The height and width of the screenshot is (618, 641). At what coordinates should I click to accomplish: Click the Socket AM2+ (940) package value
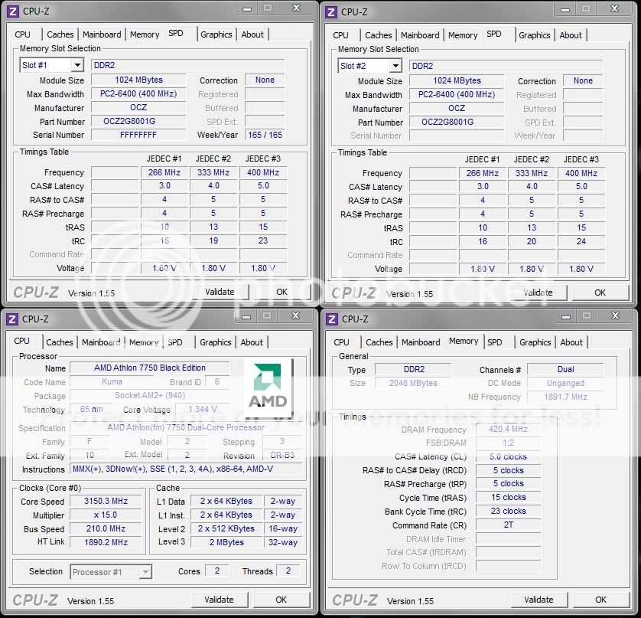tap(150, 395)
